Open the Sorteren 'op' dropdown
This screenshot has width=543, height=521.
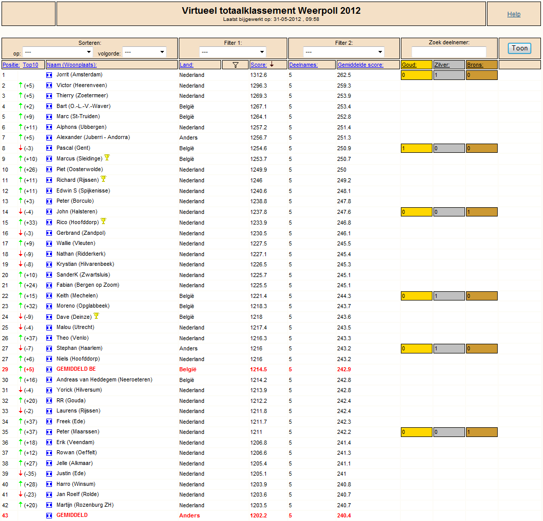[x=58, y=52]
